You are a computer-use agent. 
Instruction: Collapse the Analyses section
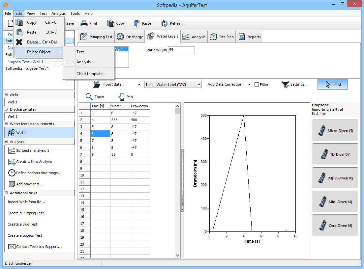(x=6, y=142)
